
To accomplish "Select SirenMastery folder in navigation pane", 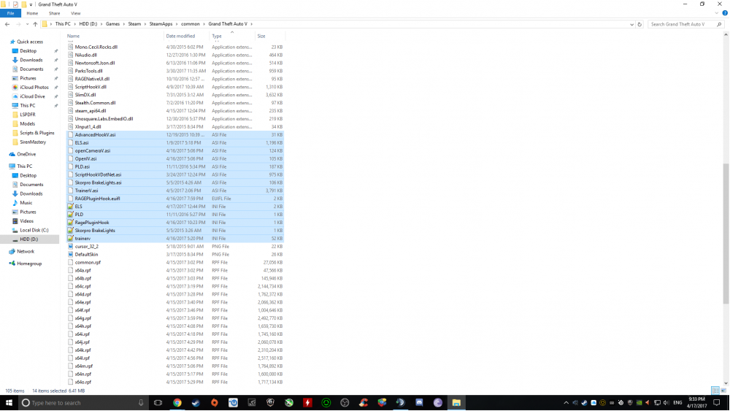I will click(33, 142).
